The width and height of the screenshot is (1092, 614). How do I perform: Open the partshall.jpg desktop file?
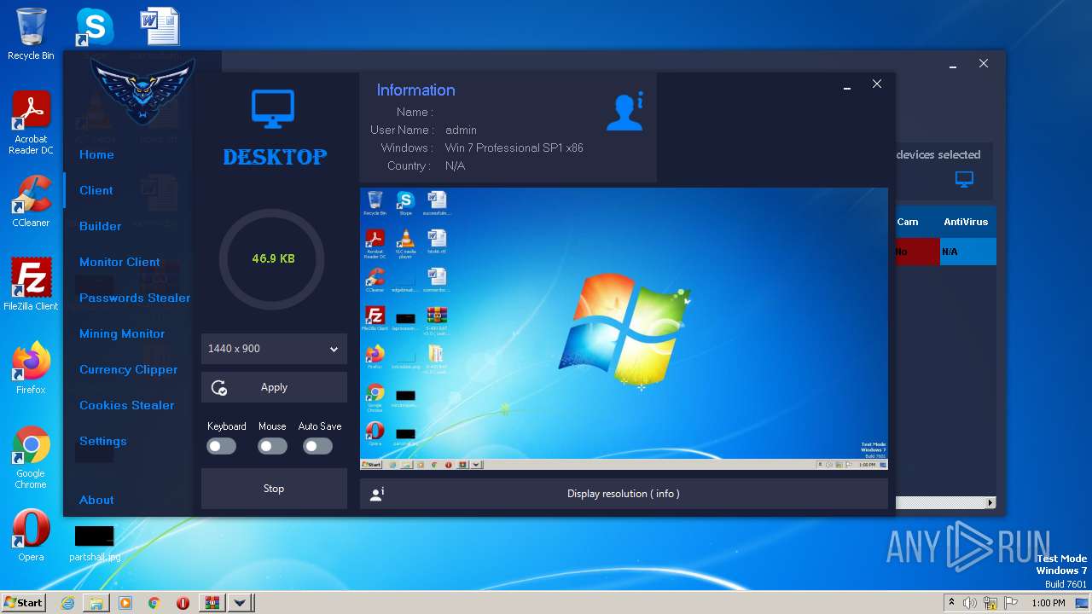(x=95, y=544)
